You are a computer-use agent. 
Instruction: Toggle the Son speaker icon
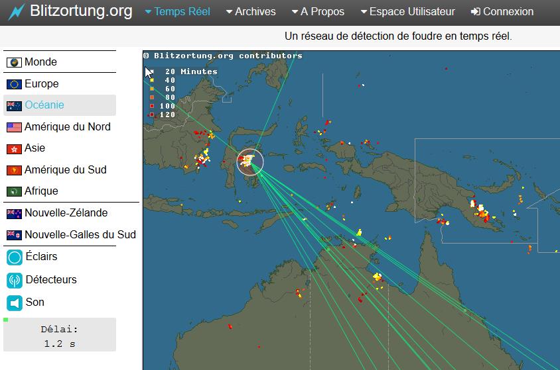15,303
